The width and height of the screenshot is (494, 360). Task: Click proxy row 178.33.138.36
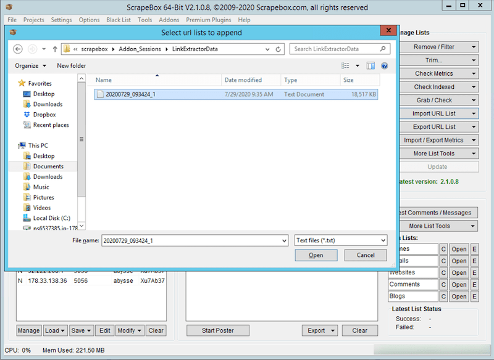pyautogui.click(x=91, y=280)
